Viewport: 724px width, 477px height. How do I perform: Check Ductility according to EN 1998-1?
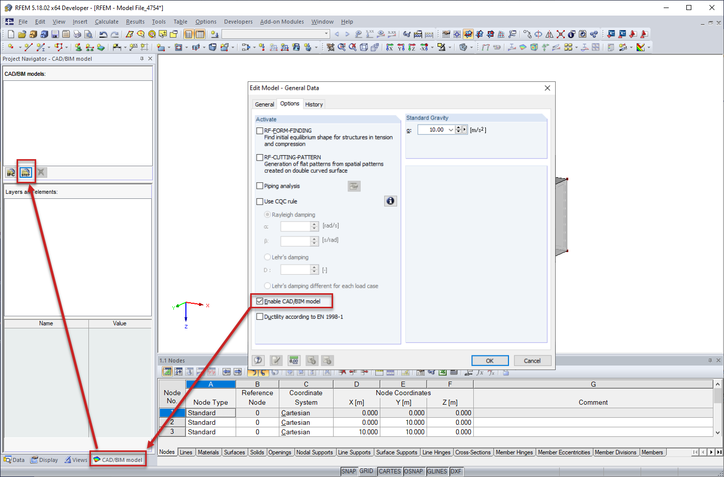tap(260, 316)
